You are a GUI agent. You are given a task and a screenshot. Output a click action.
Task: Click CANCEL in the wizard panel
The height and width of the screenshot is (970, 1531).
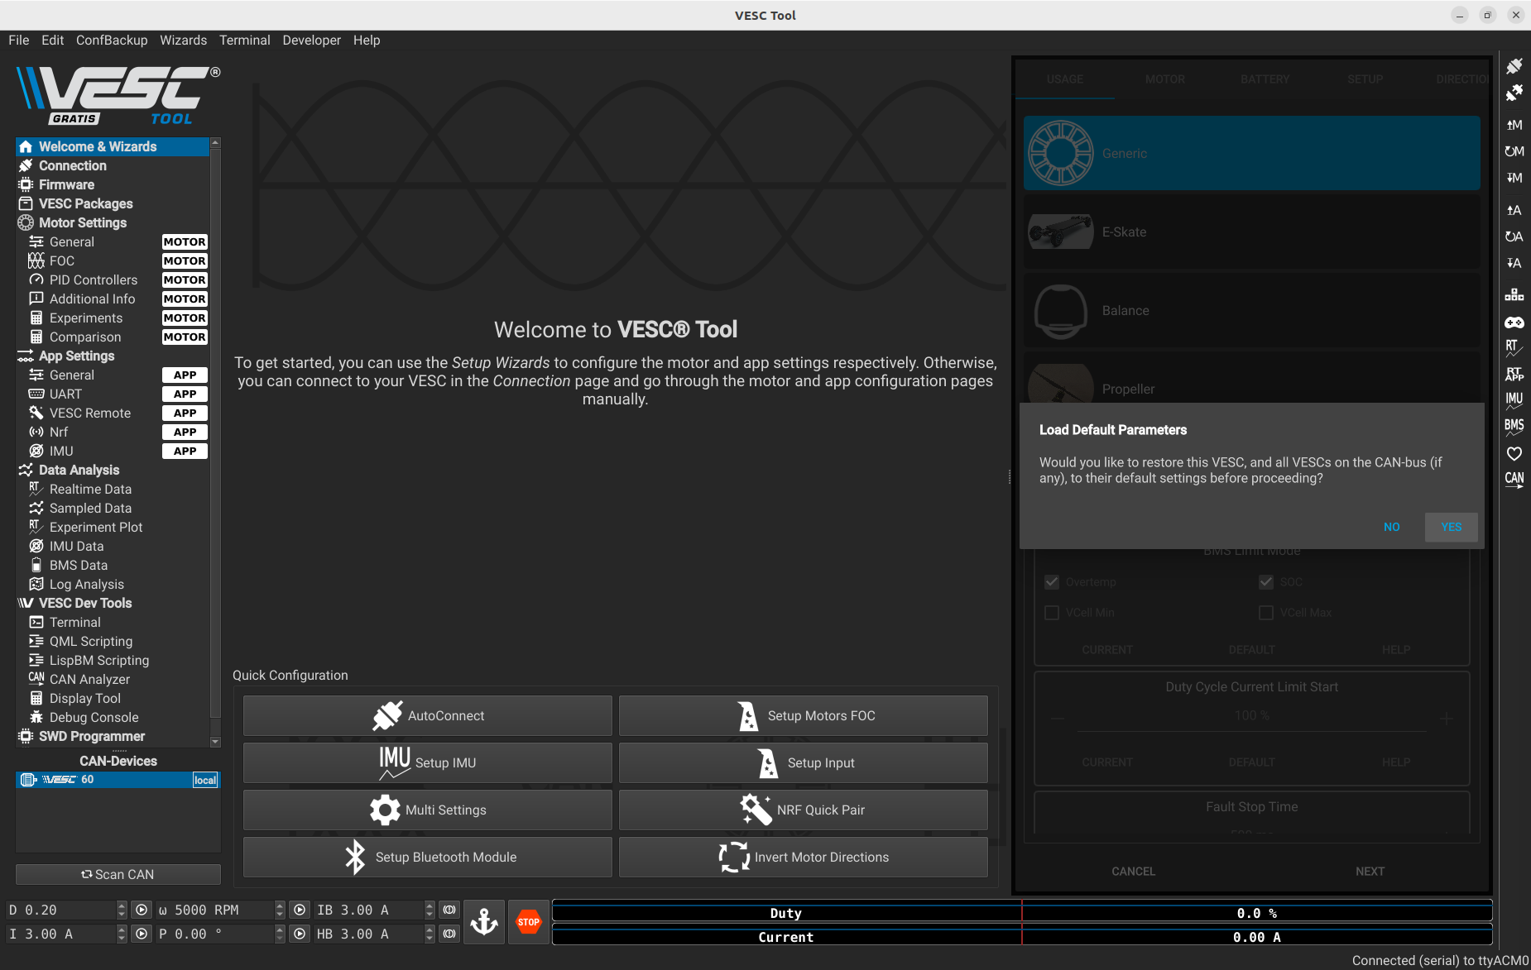tap(1133, 872)
